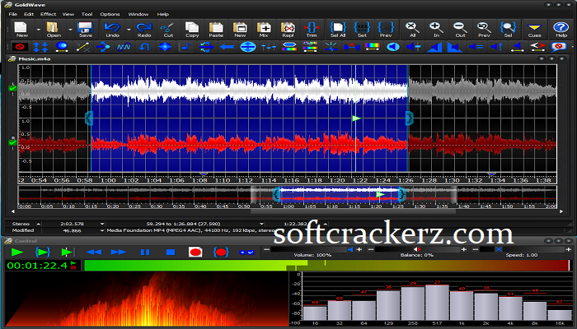Click the selection start marker in waveform
This screenshot has height=329, width=577.
[89, 118]
